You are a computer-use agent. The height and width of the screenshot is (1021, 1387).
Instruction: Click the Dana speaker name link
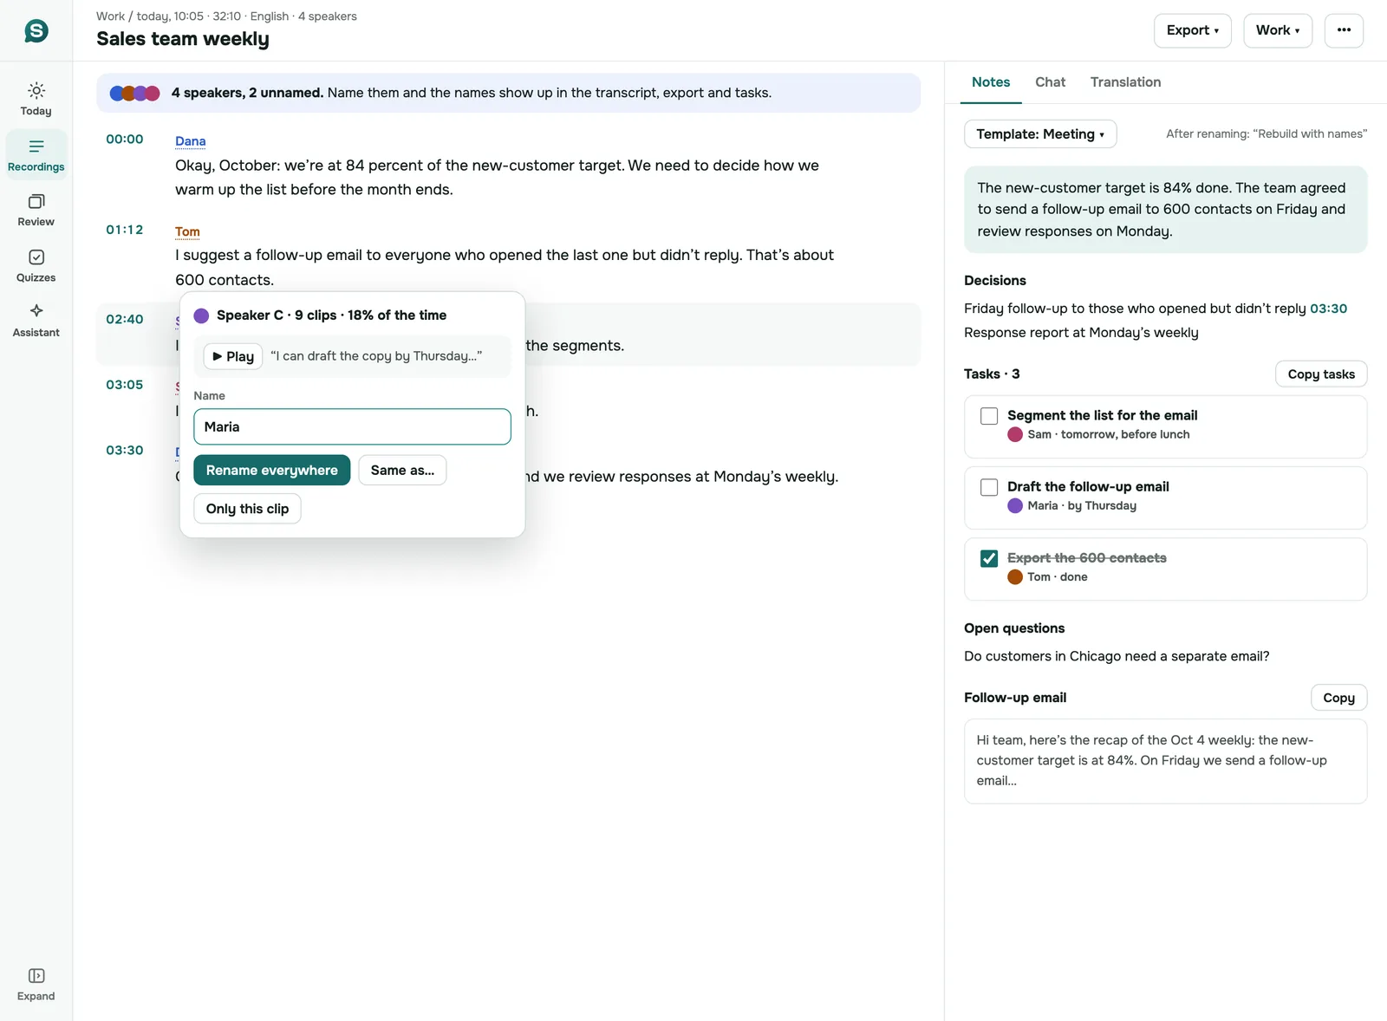[x=190, y=141]
